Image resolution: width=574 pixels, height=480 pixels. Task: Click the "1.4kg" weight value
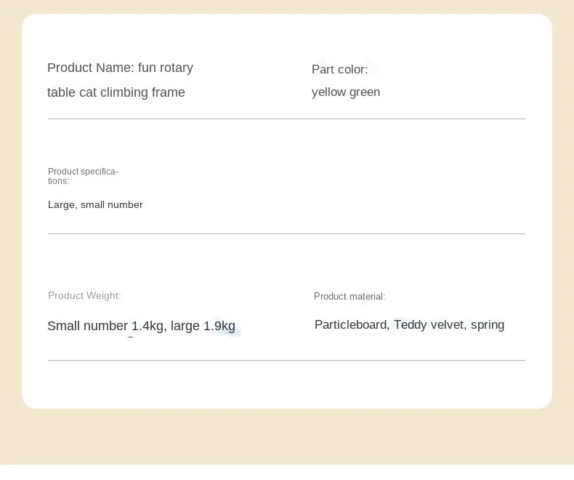[147, 326]
